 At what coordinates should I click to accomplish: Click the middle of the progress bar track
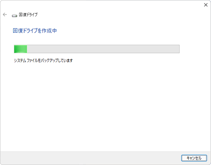point(97,49)
